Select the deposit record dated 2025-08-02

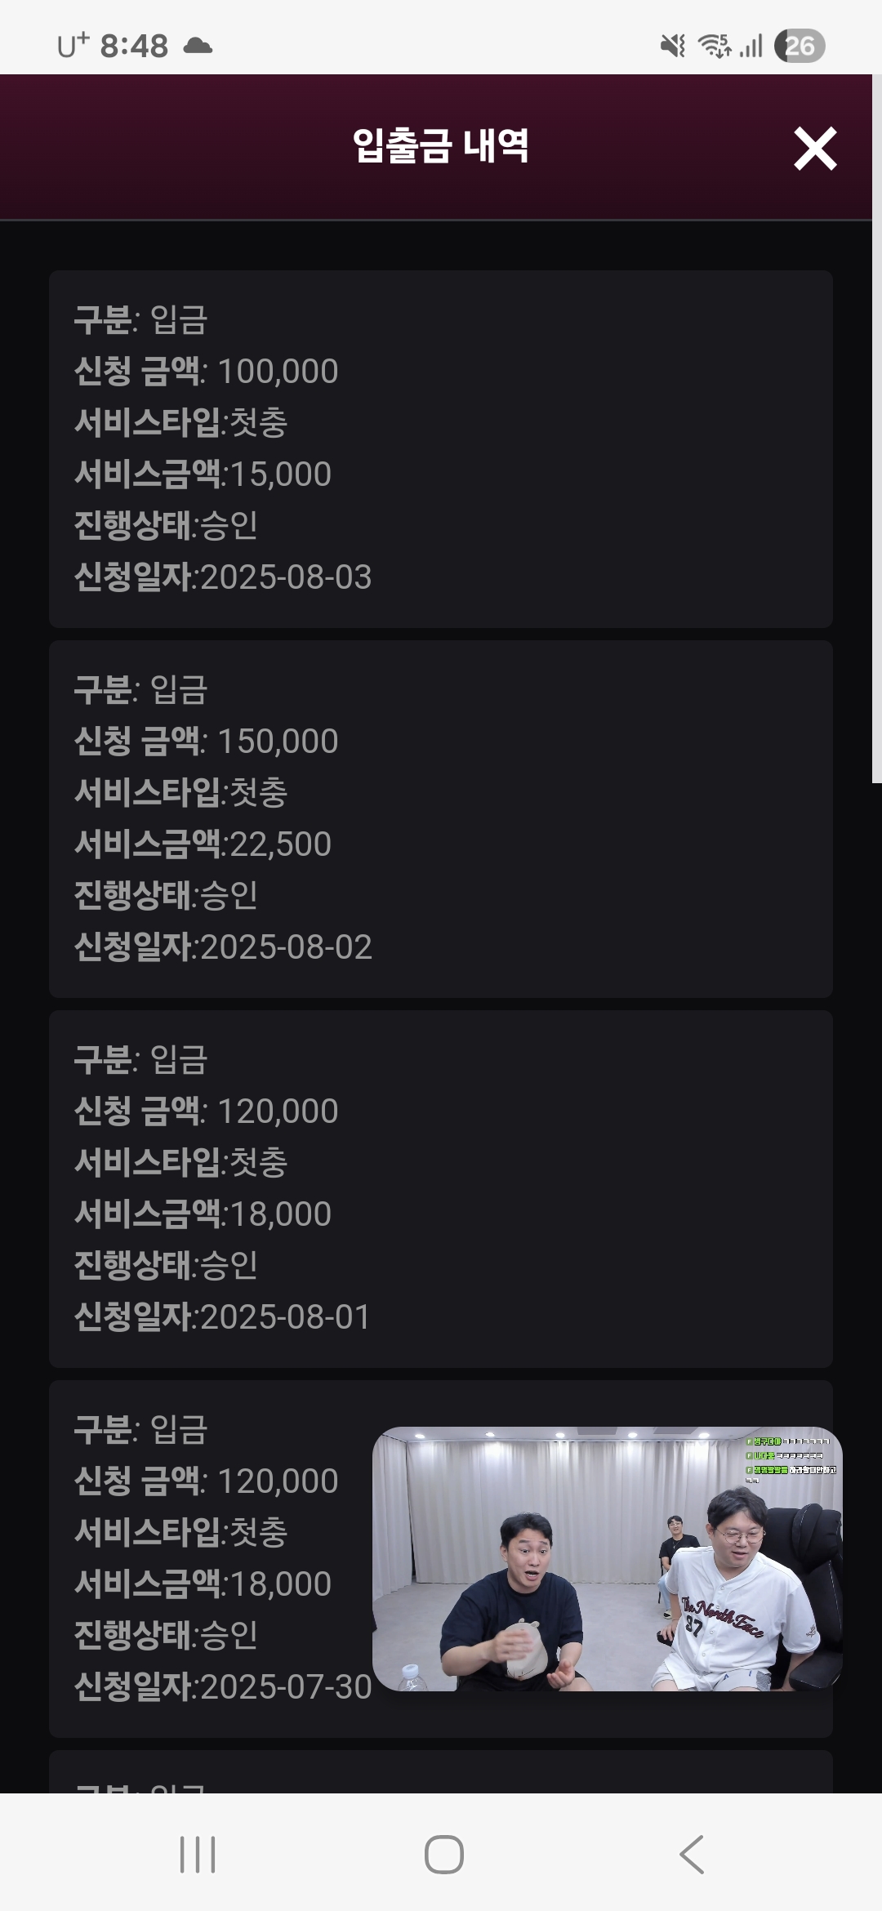pyautogui.click(x=441, y=818)
